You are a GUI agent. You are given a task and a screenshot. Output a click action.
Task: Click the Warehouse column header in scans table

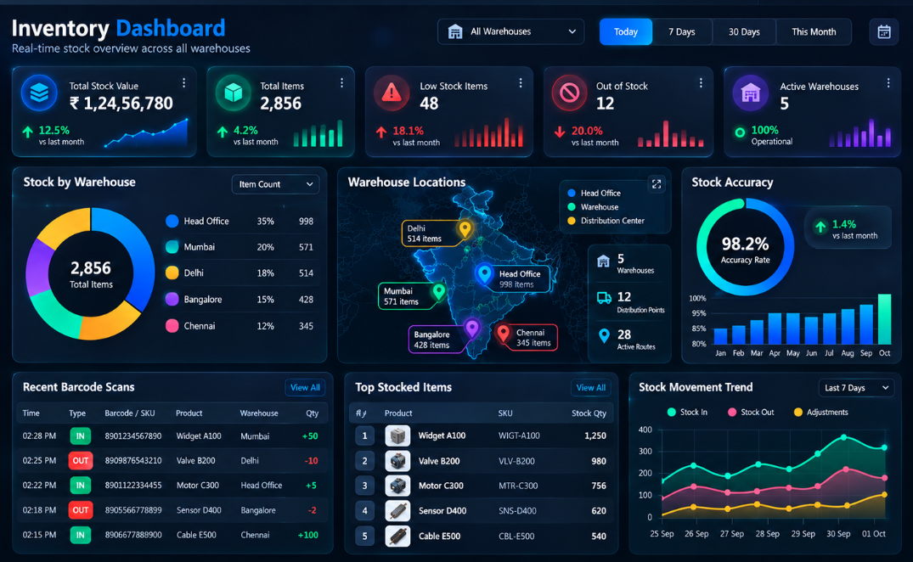pos(259,413)
